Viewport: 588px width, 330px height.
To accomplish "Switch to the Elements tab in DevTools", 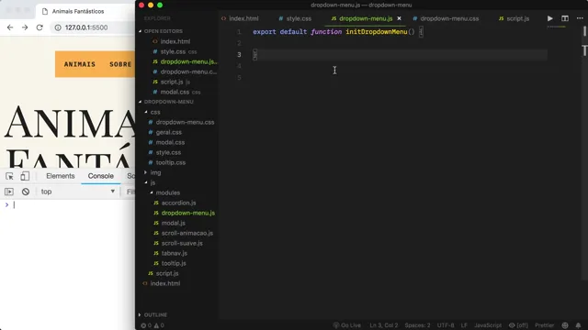I will [x=61, y=176].
